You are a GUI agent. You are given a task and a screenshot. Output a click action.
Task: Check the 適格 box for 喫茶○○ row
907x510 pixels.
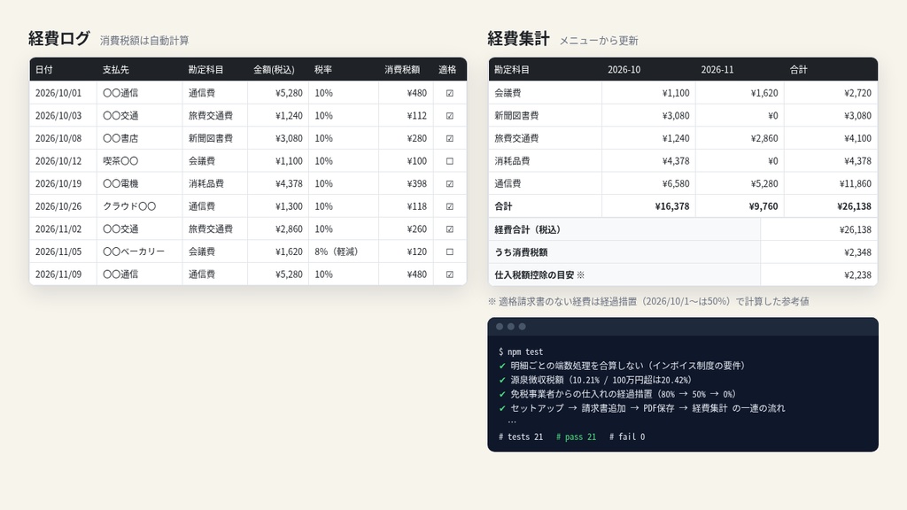449,161
